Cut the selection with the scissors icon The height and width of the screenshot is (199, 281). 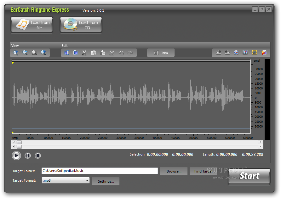pos(84,53)
